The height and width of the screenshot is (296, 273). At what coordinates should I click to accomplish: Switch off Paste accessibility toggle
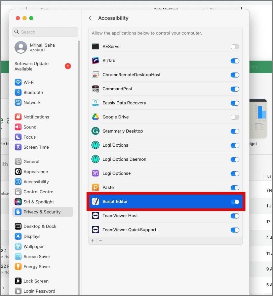[235, 188]
